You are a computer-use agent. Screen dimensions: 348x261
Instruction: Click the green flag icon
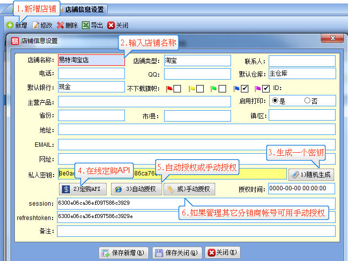[214, 89]
